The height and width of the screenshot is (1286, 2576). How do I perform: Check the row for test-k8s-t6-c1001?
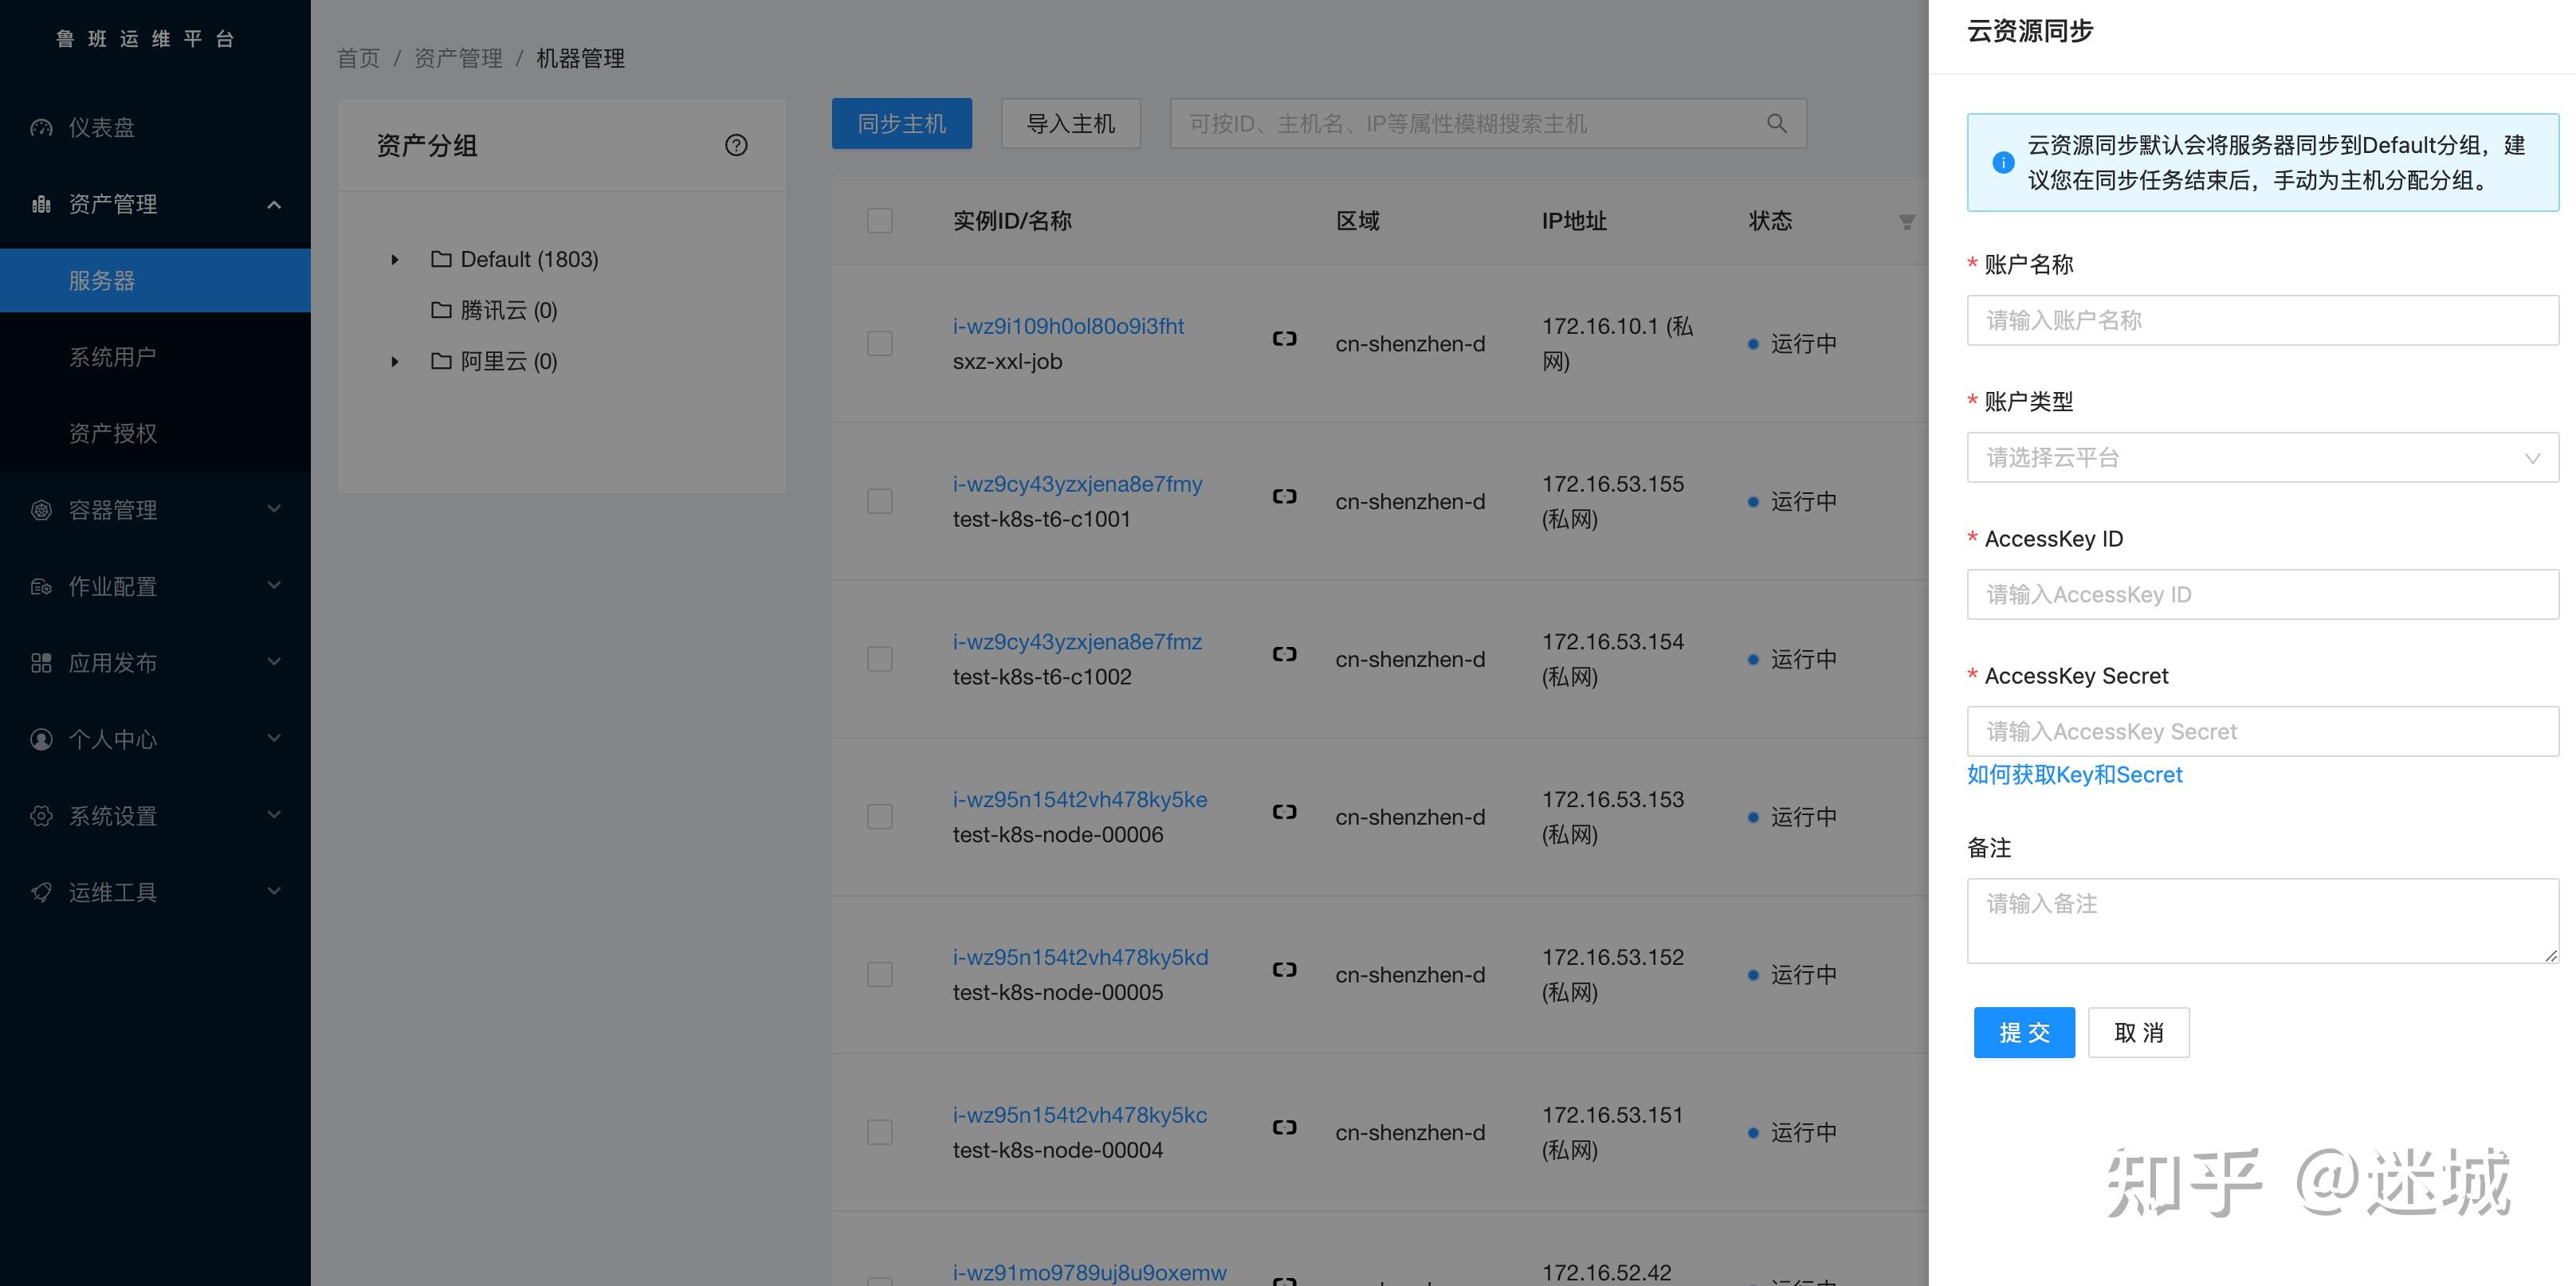(879, 501)
